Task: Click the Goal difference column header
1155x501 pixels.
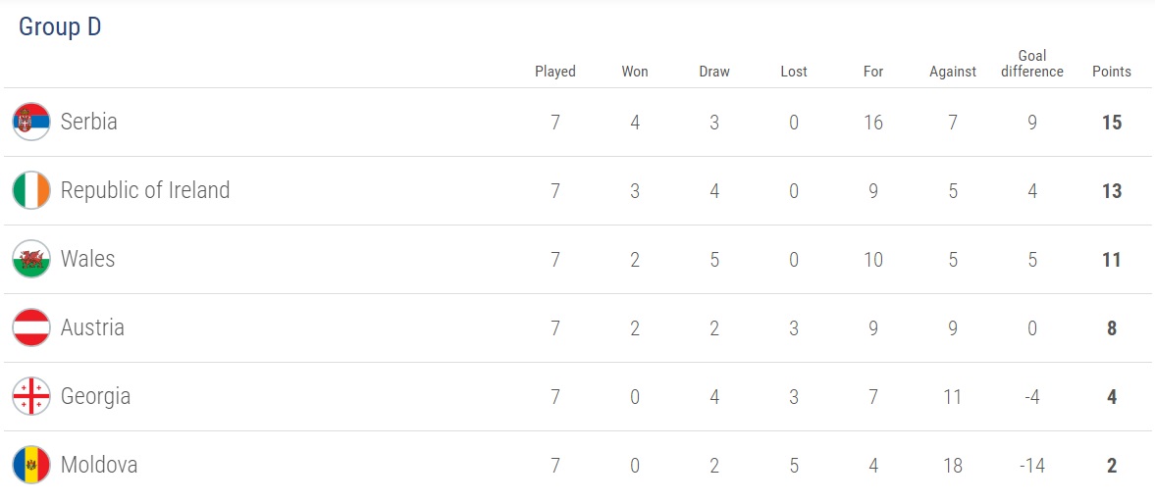Action: click(1032, 64)
